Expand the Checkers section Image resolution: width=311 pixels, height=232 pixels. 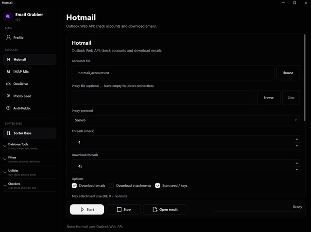point(29,185)
